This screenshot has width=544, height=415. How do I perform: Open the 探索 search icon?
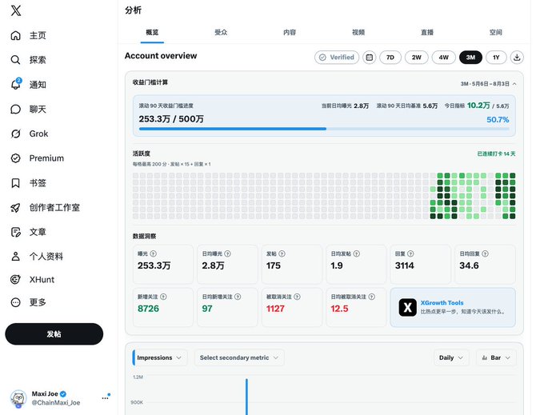[x=16, y=60]
